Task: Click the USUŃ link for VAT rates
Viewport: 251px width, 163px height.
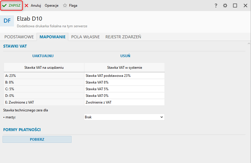Action: [125, 56]
